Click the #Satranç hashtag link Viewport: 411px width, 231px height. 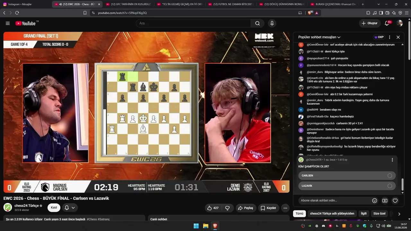click(x=104, y=219)
